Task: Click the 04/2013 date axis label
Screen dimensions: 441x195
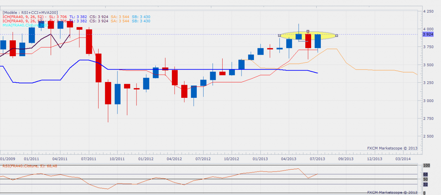Action: [289, 158]
